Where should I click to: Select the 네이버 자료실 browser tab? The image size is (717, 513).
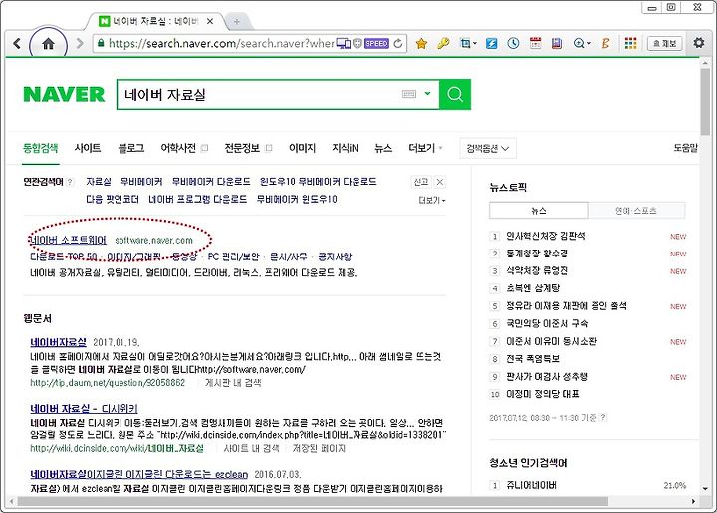pos(154,21)
